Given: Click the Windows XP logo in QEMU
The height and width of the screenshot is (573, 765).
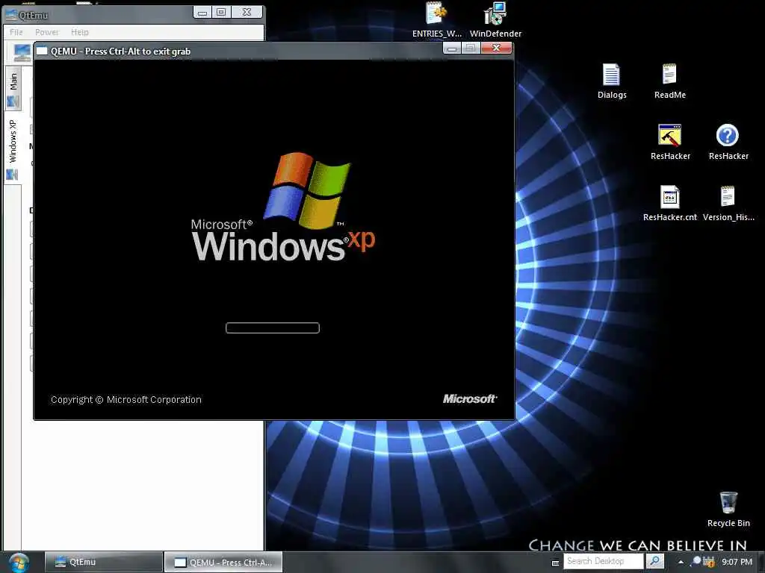Looking at the screenshot, I should pos(283,207).
